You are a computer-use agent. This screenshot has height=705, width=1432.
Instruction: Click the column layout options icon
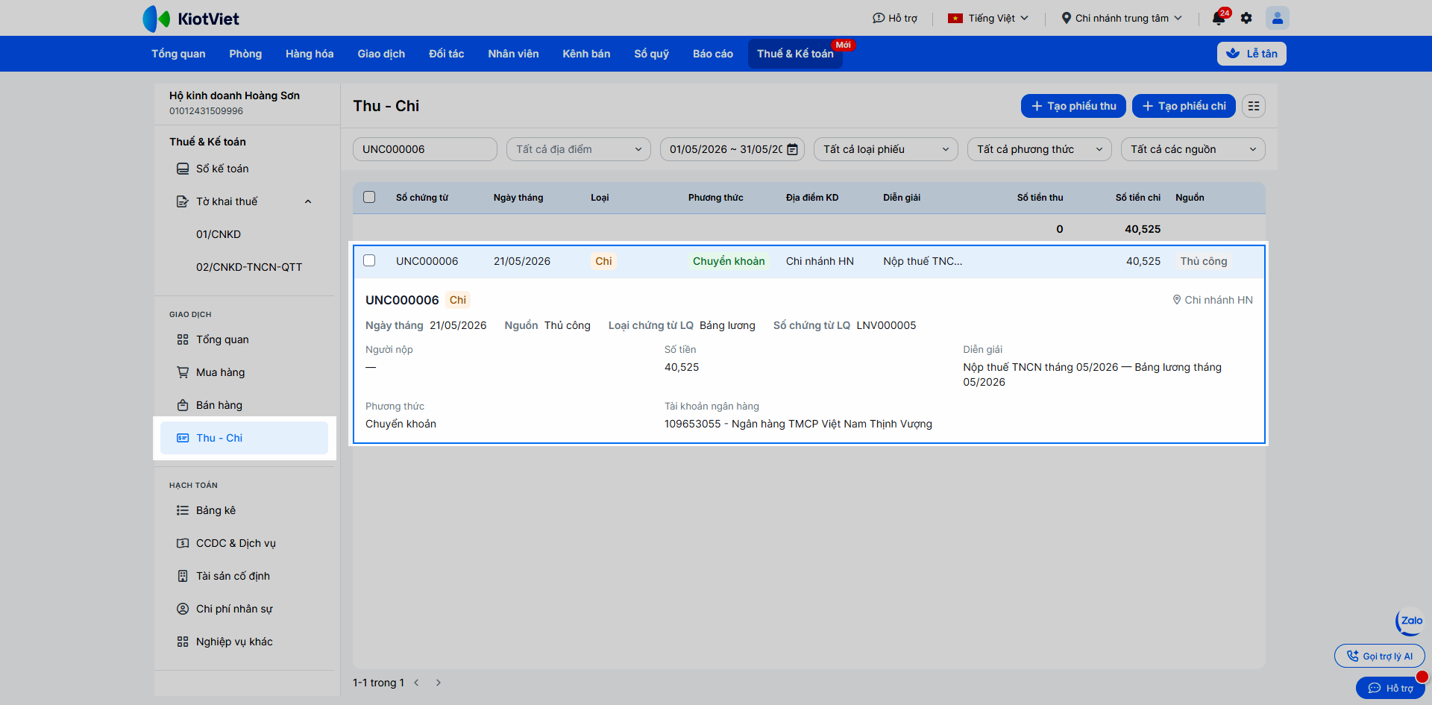[1254, 106]
